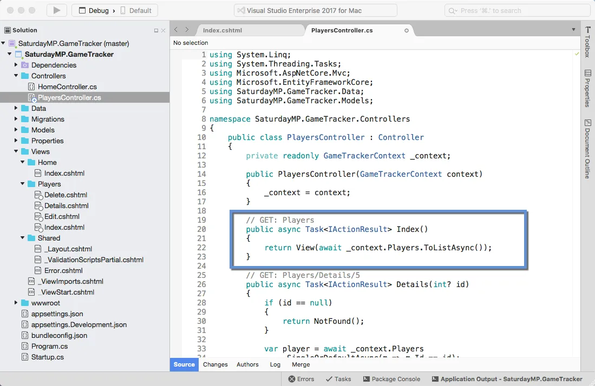Select the PlayersController.cs file in the solution tree
The height and width of the screenshot is (386, 595).
[x=84, y=97]
